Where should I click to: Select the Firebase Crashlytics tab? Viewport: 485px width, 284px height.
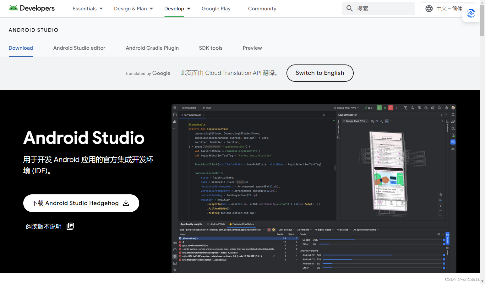[242, 224]
